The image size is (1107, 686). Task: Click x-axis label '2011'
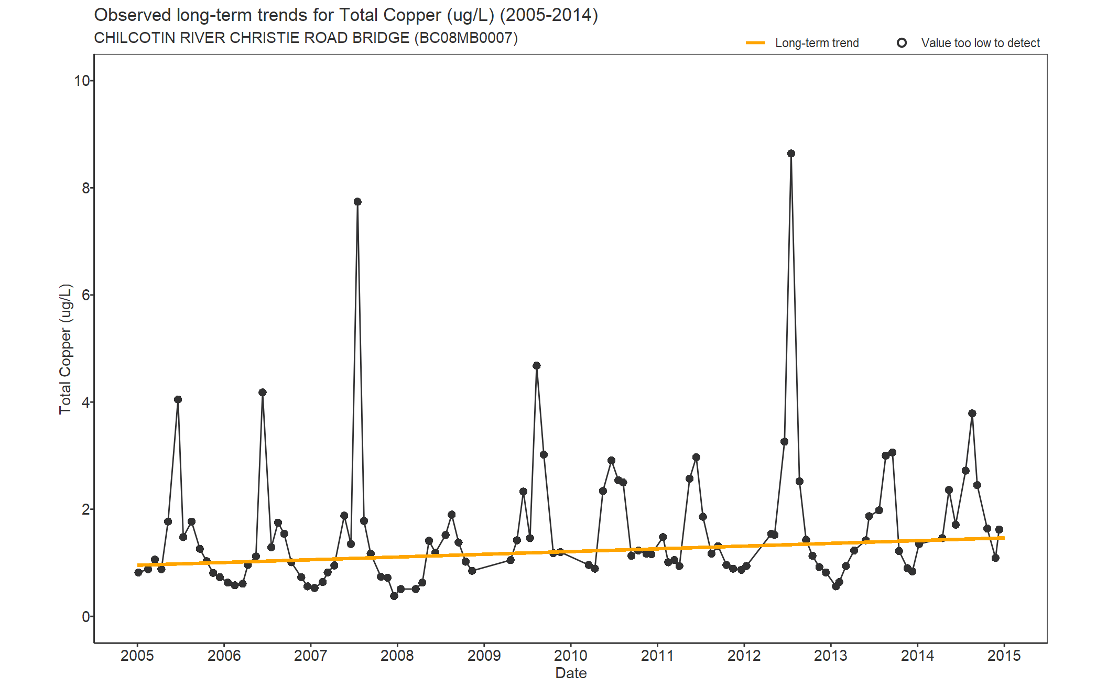pyautogui.click(x=657, y=656)
